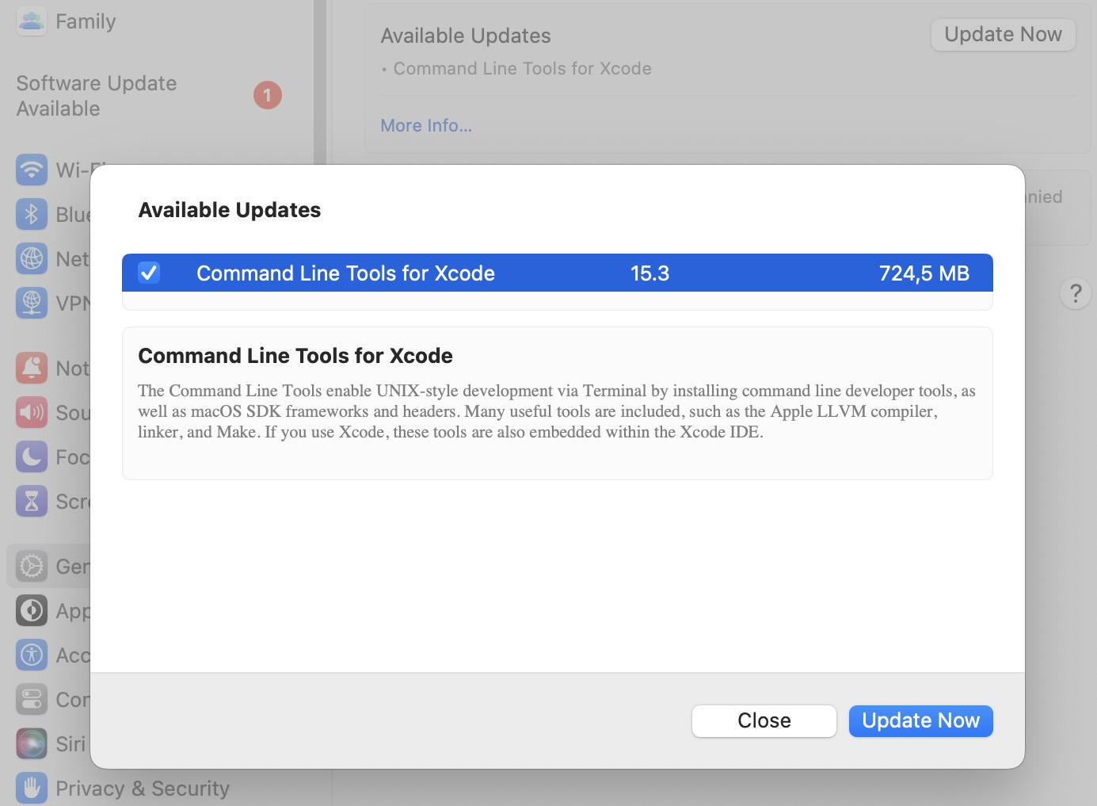Click the question mark help button
The image size is (1097, 806).
[x=1075, y=293]
